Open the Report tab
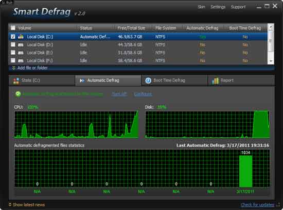 241,80
